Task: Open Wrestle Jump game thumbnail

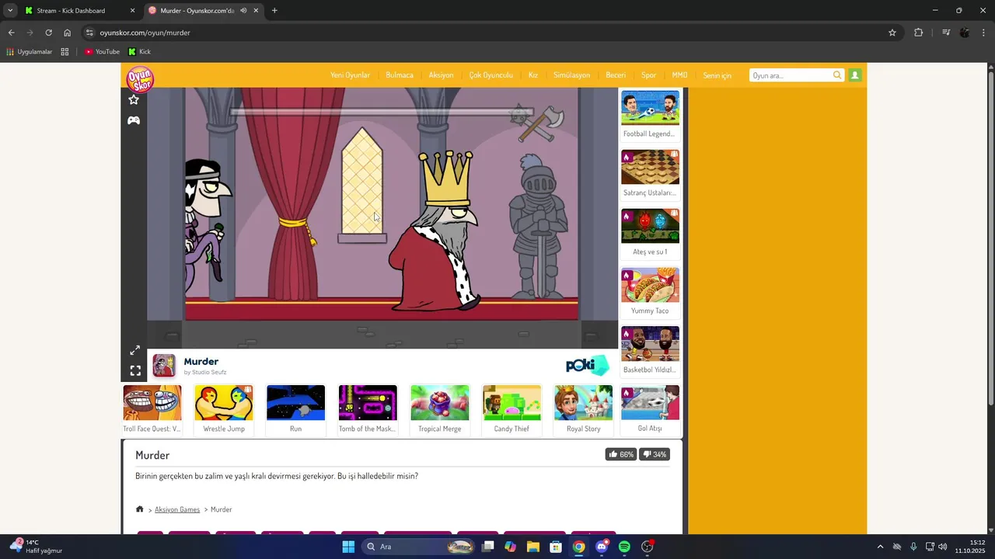Action: [224, 409]
